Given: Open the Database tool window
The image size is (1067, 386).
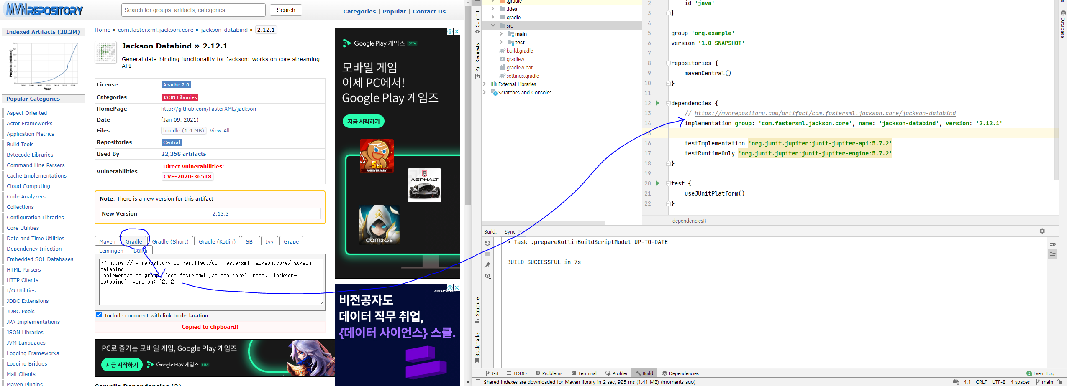Looking at the screenshot, I should click(1063, 24).
